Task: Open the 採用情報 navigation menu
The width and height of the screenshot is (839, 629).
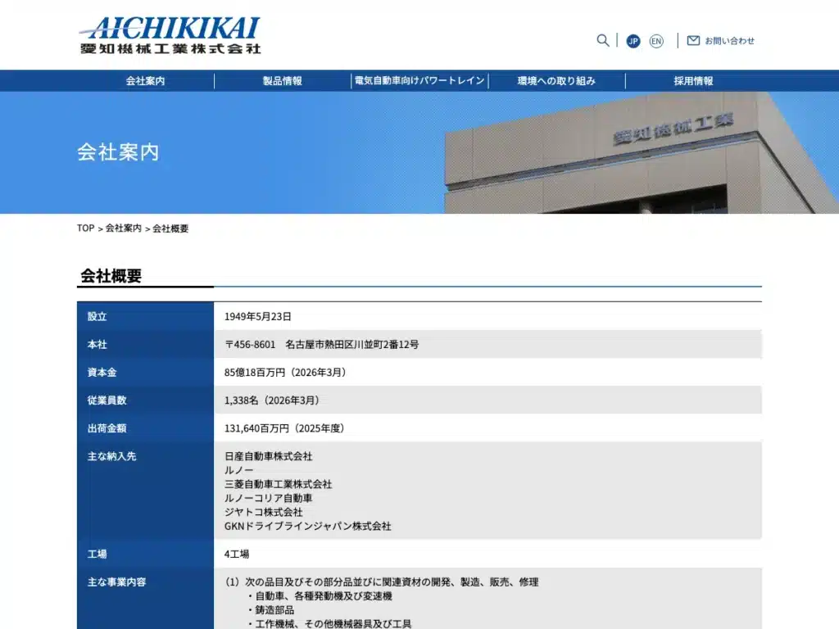Action: pyautogui.click(x=693, y=81)
